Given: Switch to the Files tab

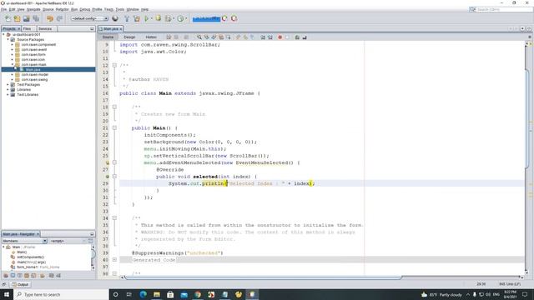Looking at the screenshot, I should [28, 29].
